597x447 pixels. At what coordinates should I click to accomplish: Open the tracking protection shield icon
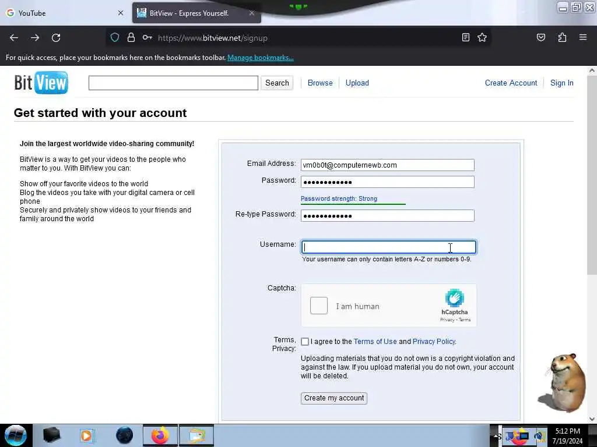[x=115, y=37]
